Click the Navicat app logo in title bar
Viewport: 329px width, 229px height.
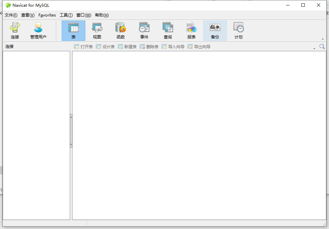8,5
